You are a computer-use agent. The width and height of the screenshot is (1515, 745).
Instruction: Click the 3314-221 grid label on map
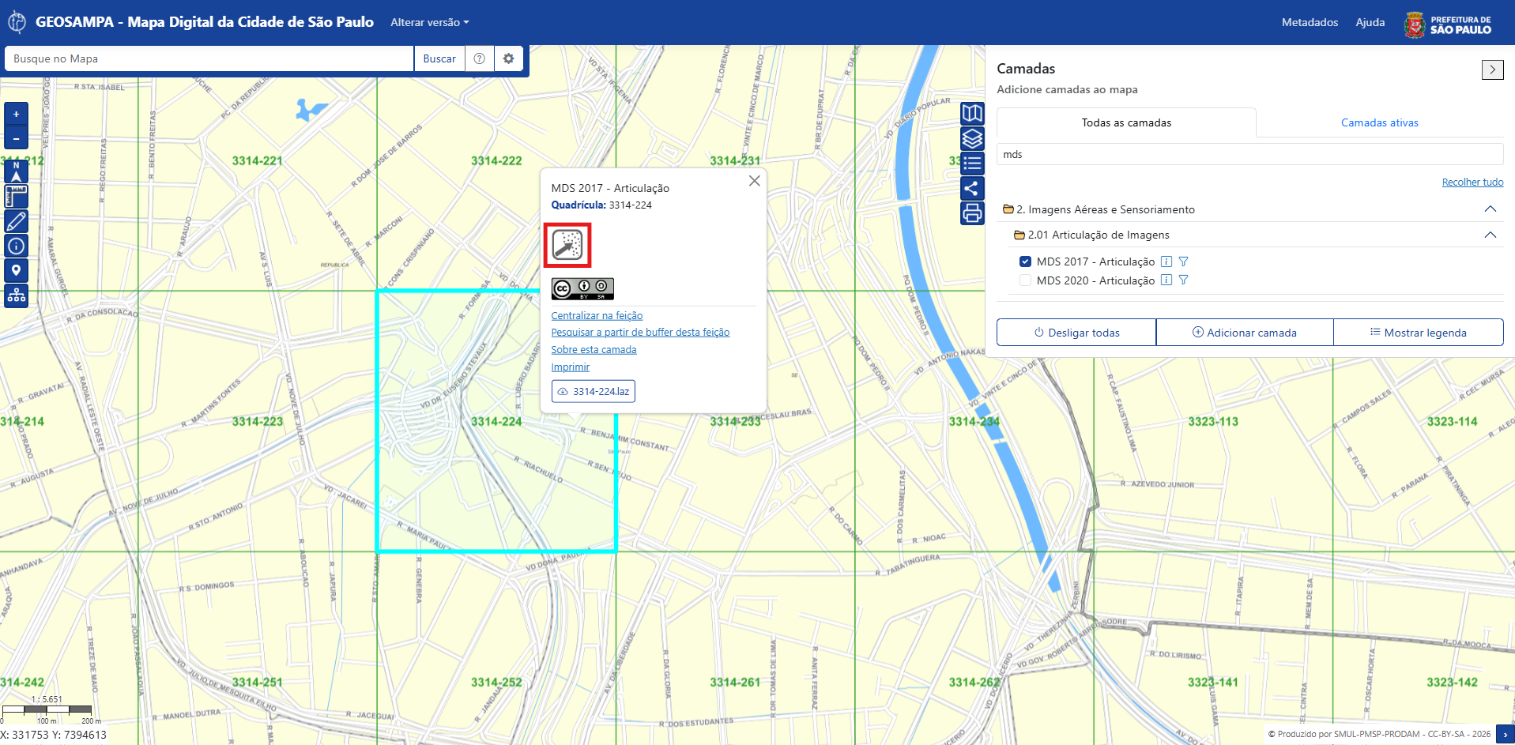258,161
